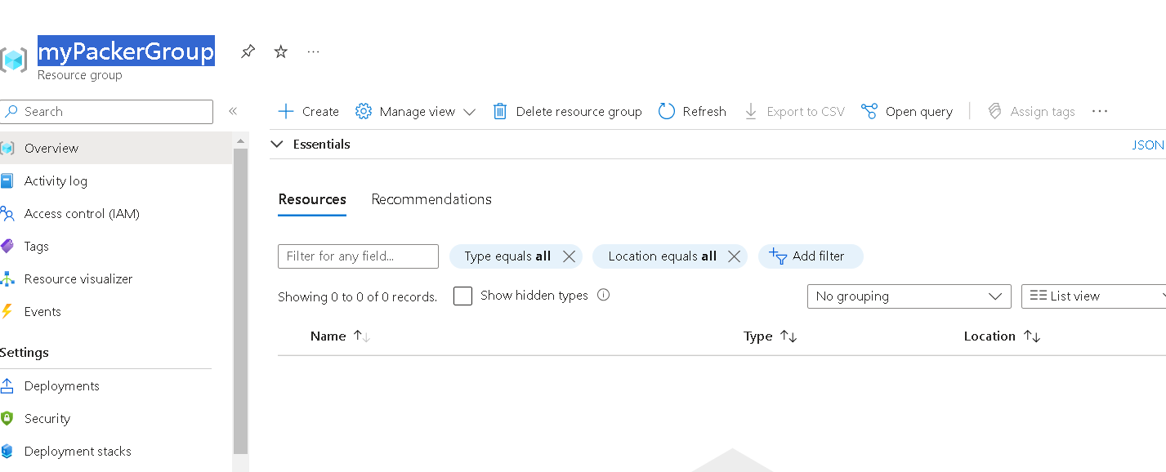1166x472 pixels.
Task: Open the Manage view dropdown
Action: pyautogui.click(x=415, y=111)
